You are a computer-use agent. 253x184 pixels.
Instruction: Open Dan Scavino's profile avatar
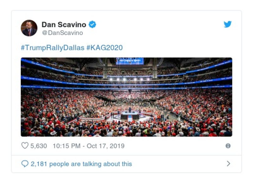point(29,28)
